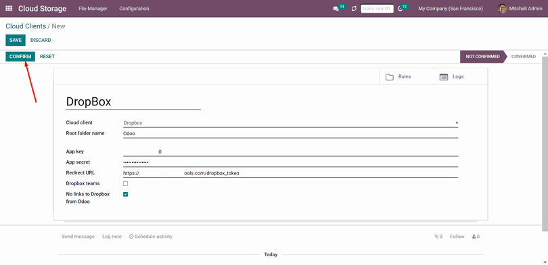The image size is (548, 265).
Task: Click the Today date separator
Action: click(271, 255)
